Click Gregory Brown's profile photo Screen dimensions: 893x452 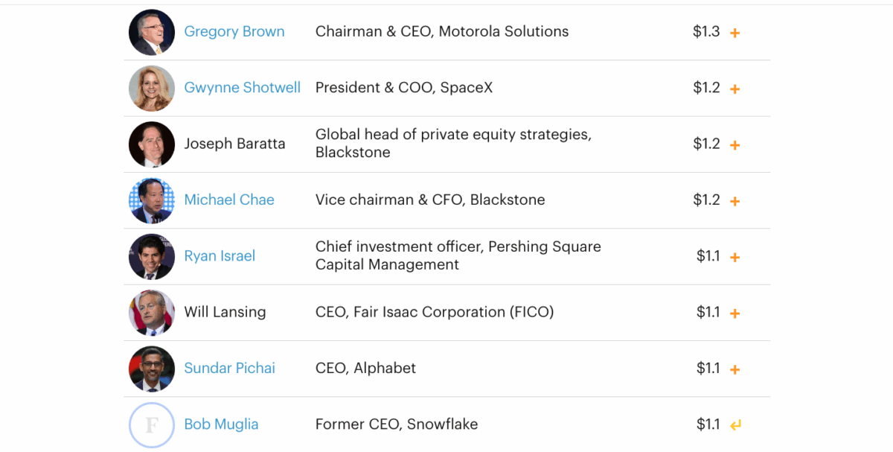[152, 32]
